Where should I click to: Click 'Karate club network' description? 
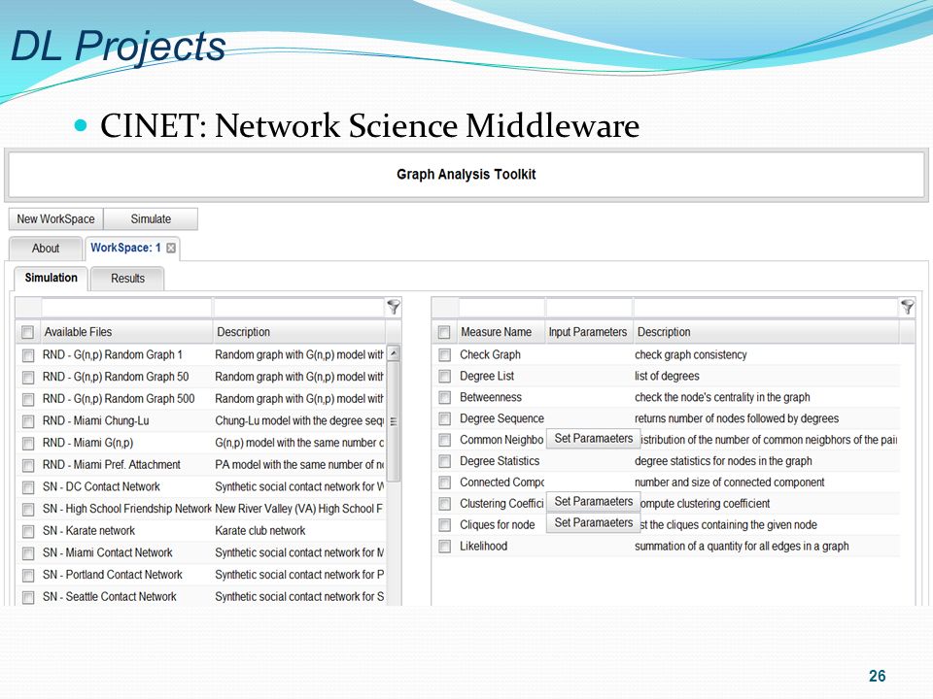[260, 531]
